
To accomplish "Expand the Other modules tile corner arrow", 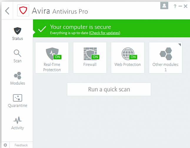I will click(x=180, y=44).
